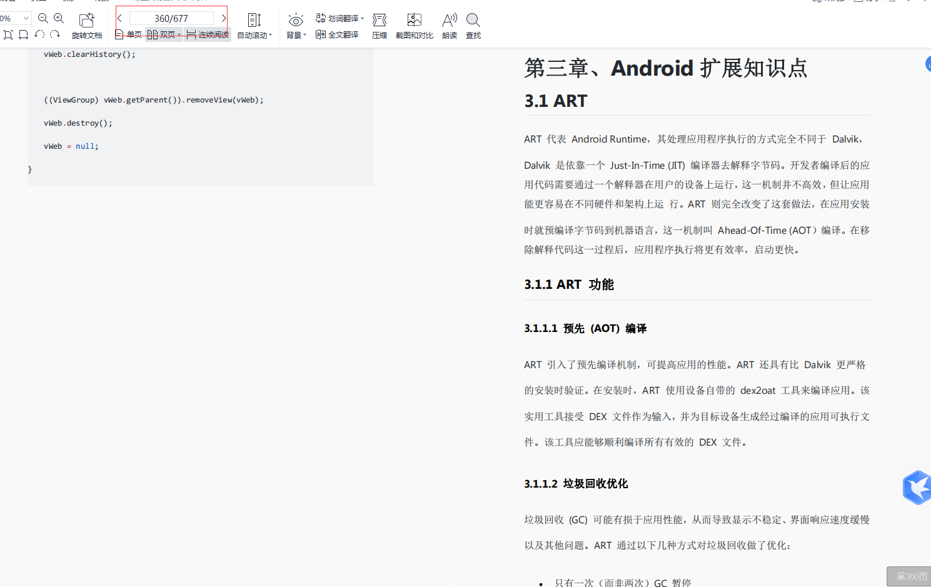Screen dimensions: 931x587
Task: Click the code line vWeb.clearHistory();
Action: point(89,54)
